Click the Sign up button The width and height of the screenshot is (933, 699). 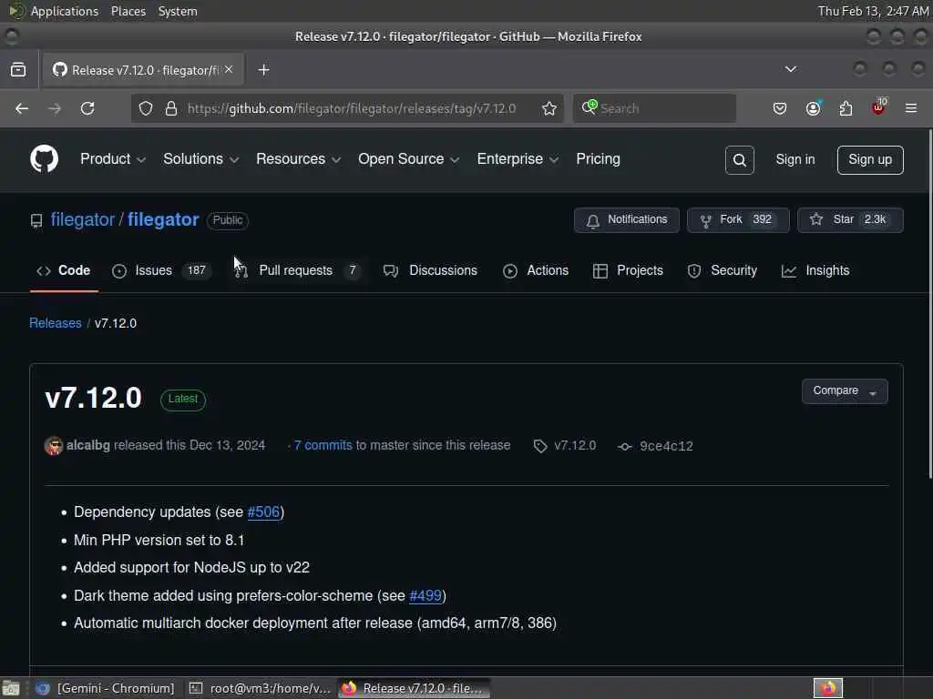pyautogui.click(x=870, y=160)
